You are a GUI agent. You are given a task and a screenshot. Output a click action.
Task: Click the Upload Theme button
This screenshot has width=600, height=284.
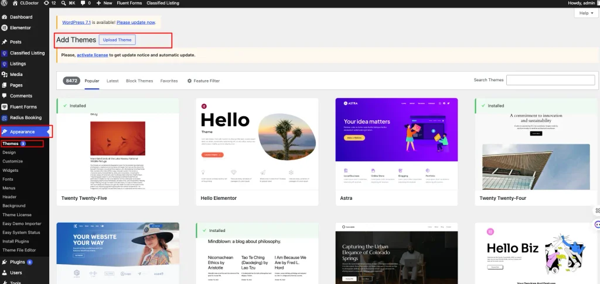[x=117, y=40]
